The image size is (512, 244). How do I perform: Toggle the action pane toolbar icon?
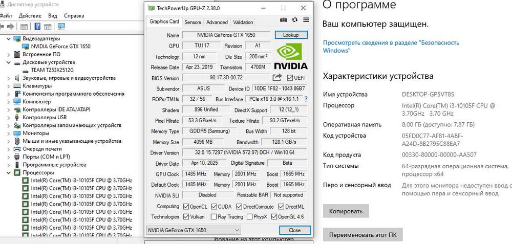pyautogui.click(x=48, y=27)
